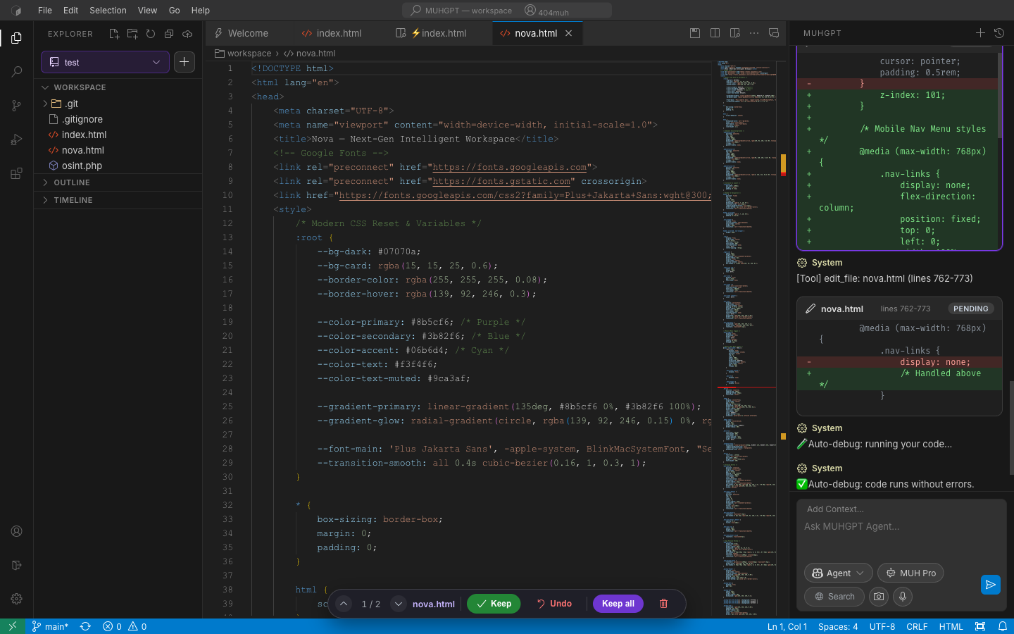1014x634 pixels.
Task: Toggle the web Search option in chat
Action: [x=834, y=597]
